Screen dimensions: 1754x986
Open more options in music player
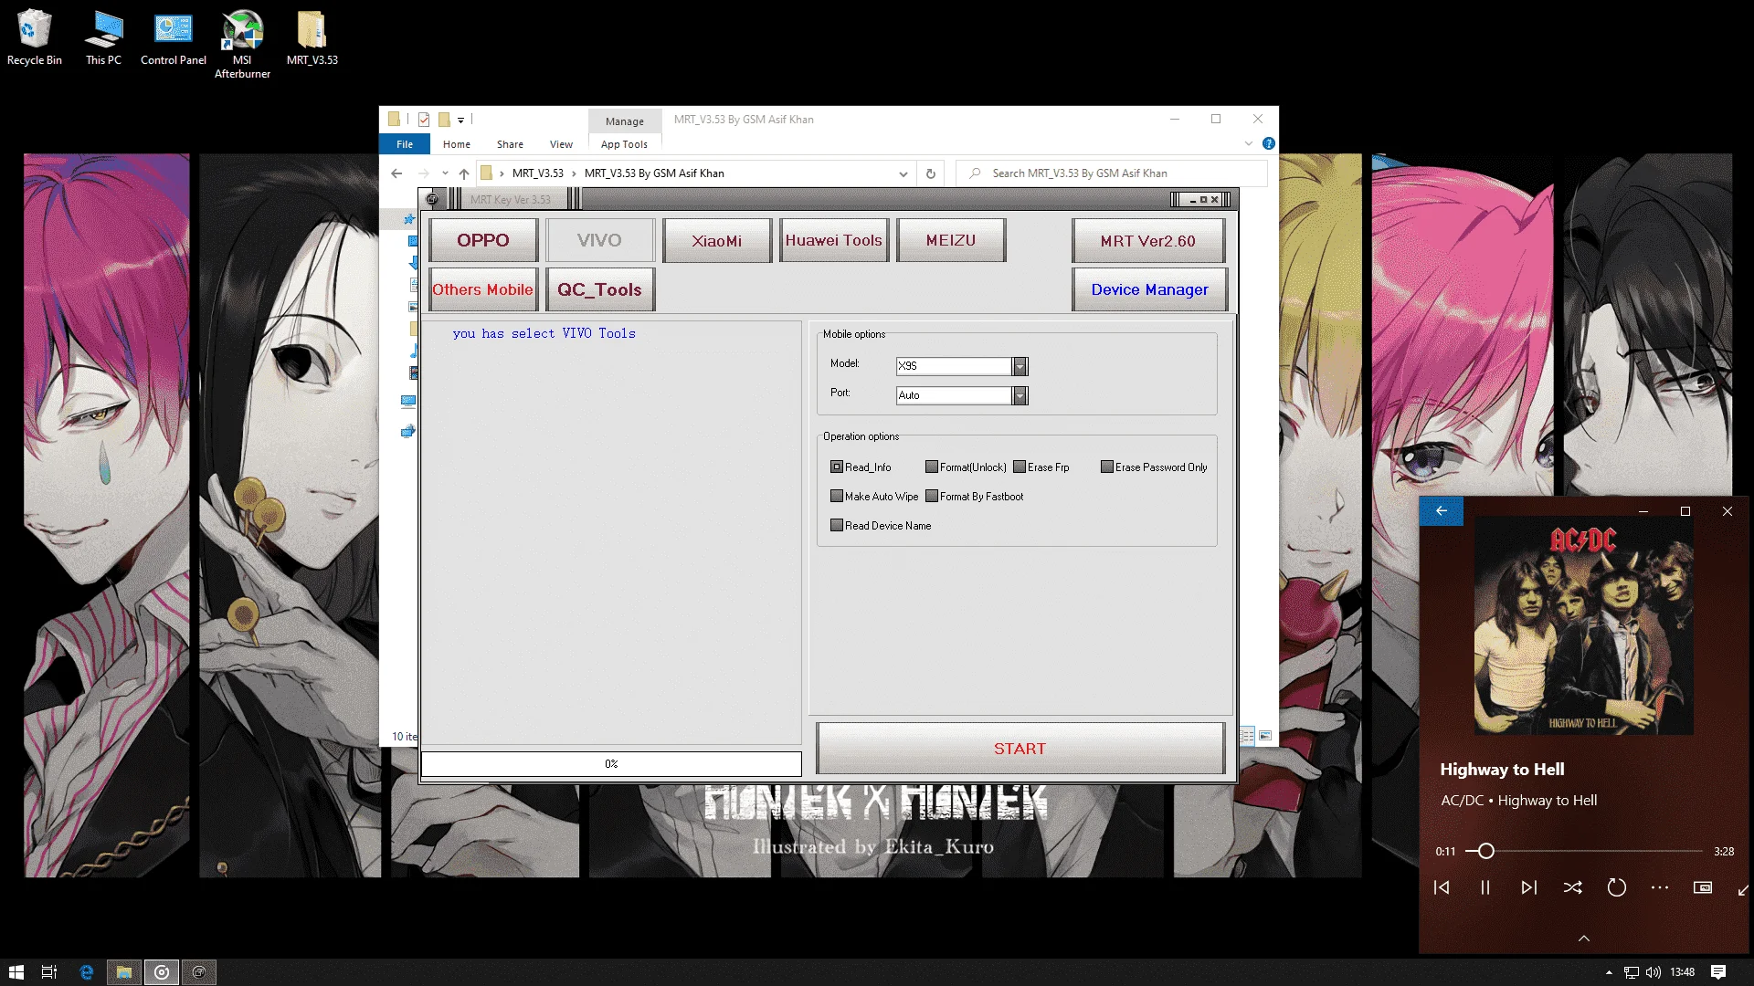click(1660, 887)
